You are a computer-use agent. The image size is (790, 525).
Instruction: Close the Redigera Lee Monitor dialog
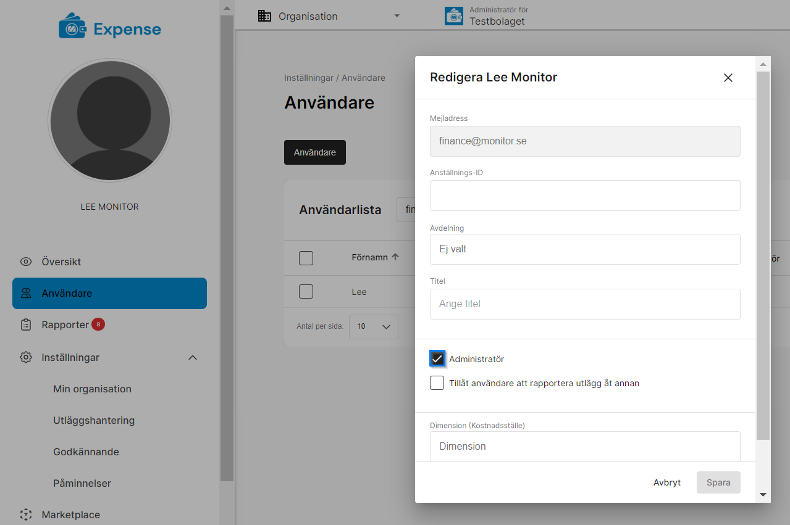[728, 78]
